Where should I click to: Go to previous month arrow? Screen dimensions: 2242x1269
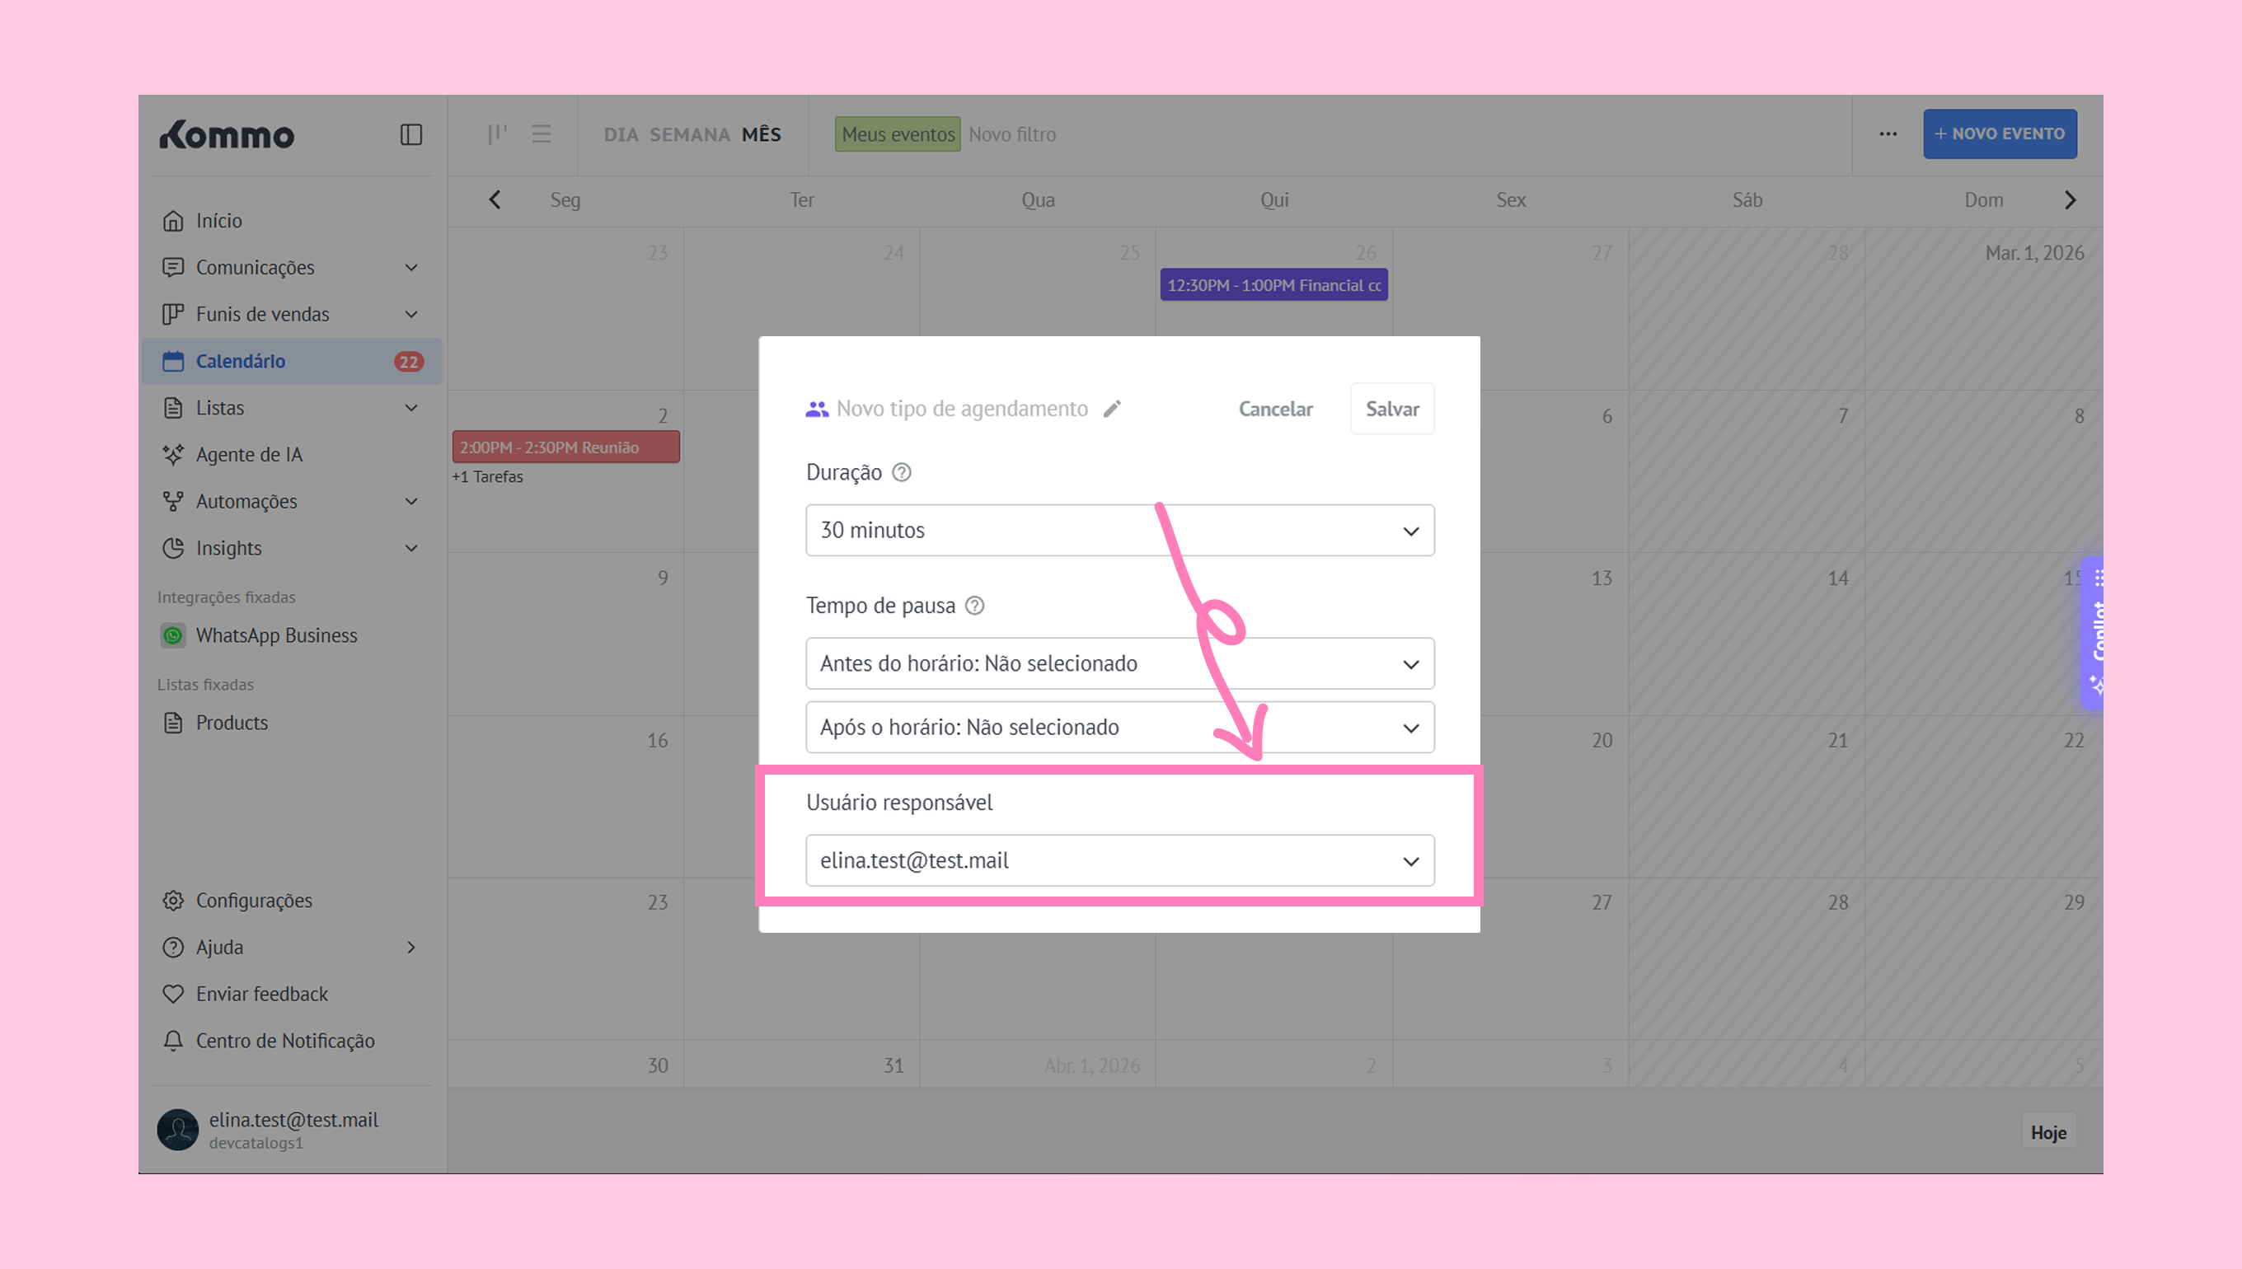pyautogui.click(x=495, y=200)
